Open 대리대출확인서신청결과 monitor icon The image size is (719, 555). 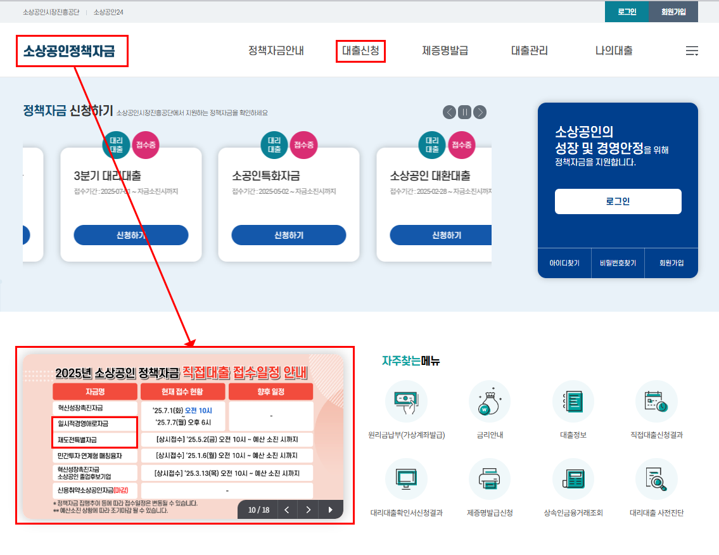tap(406, 480)
